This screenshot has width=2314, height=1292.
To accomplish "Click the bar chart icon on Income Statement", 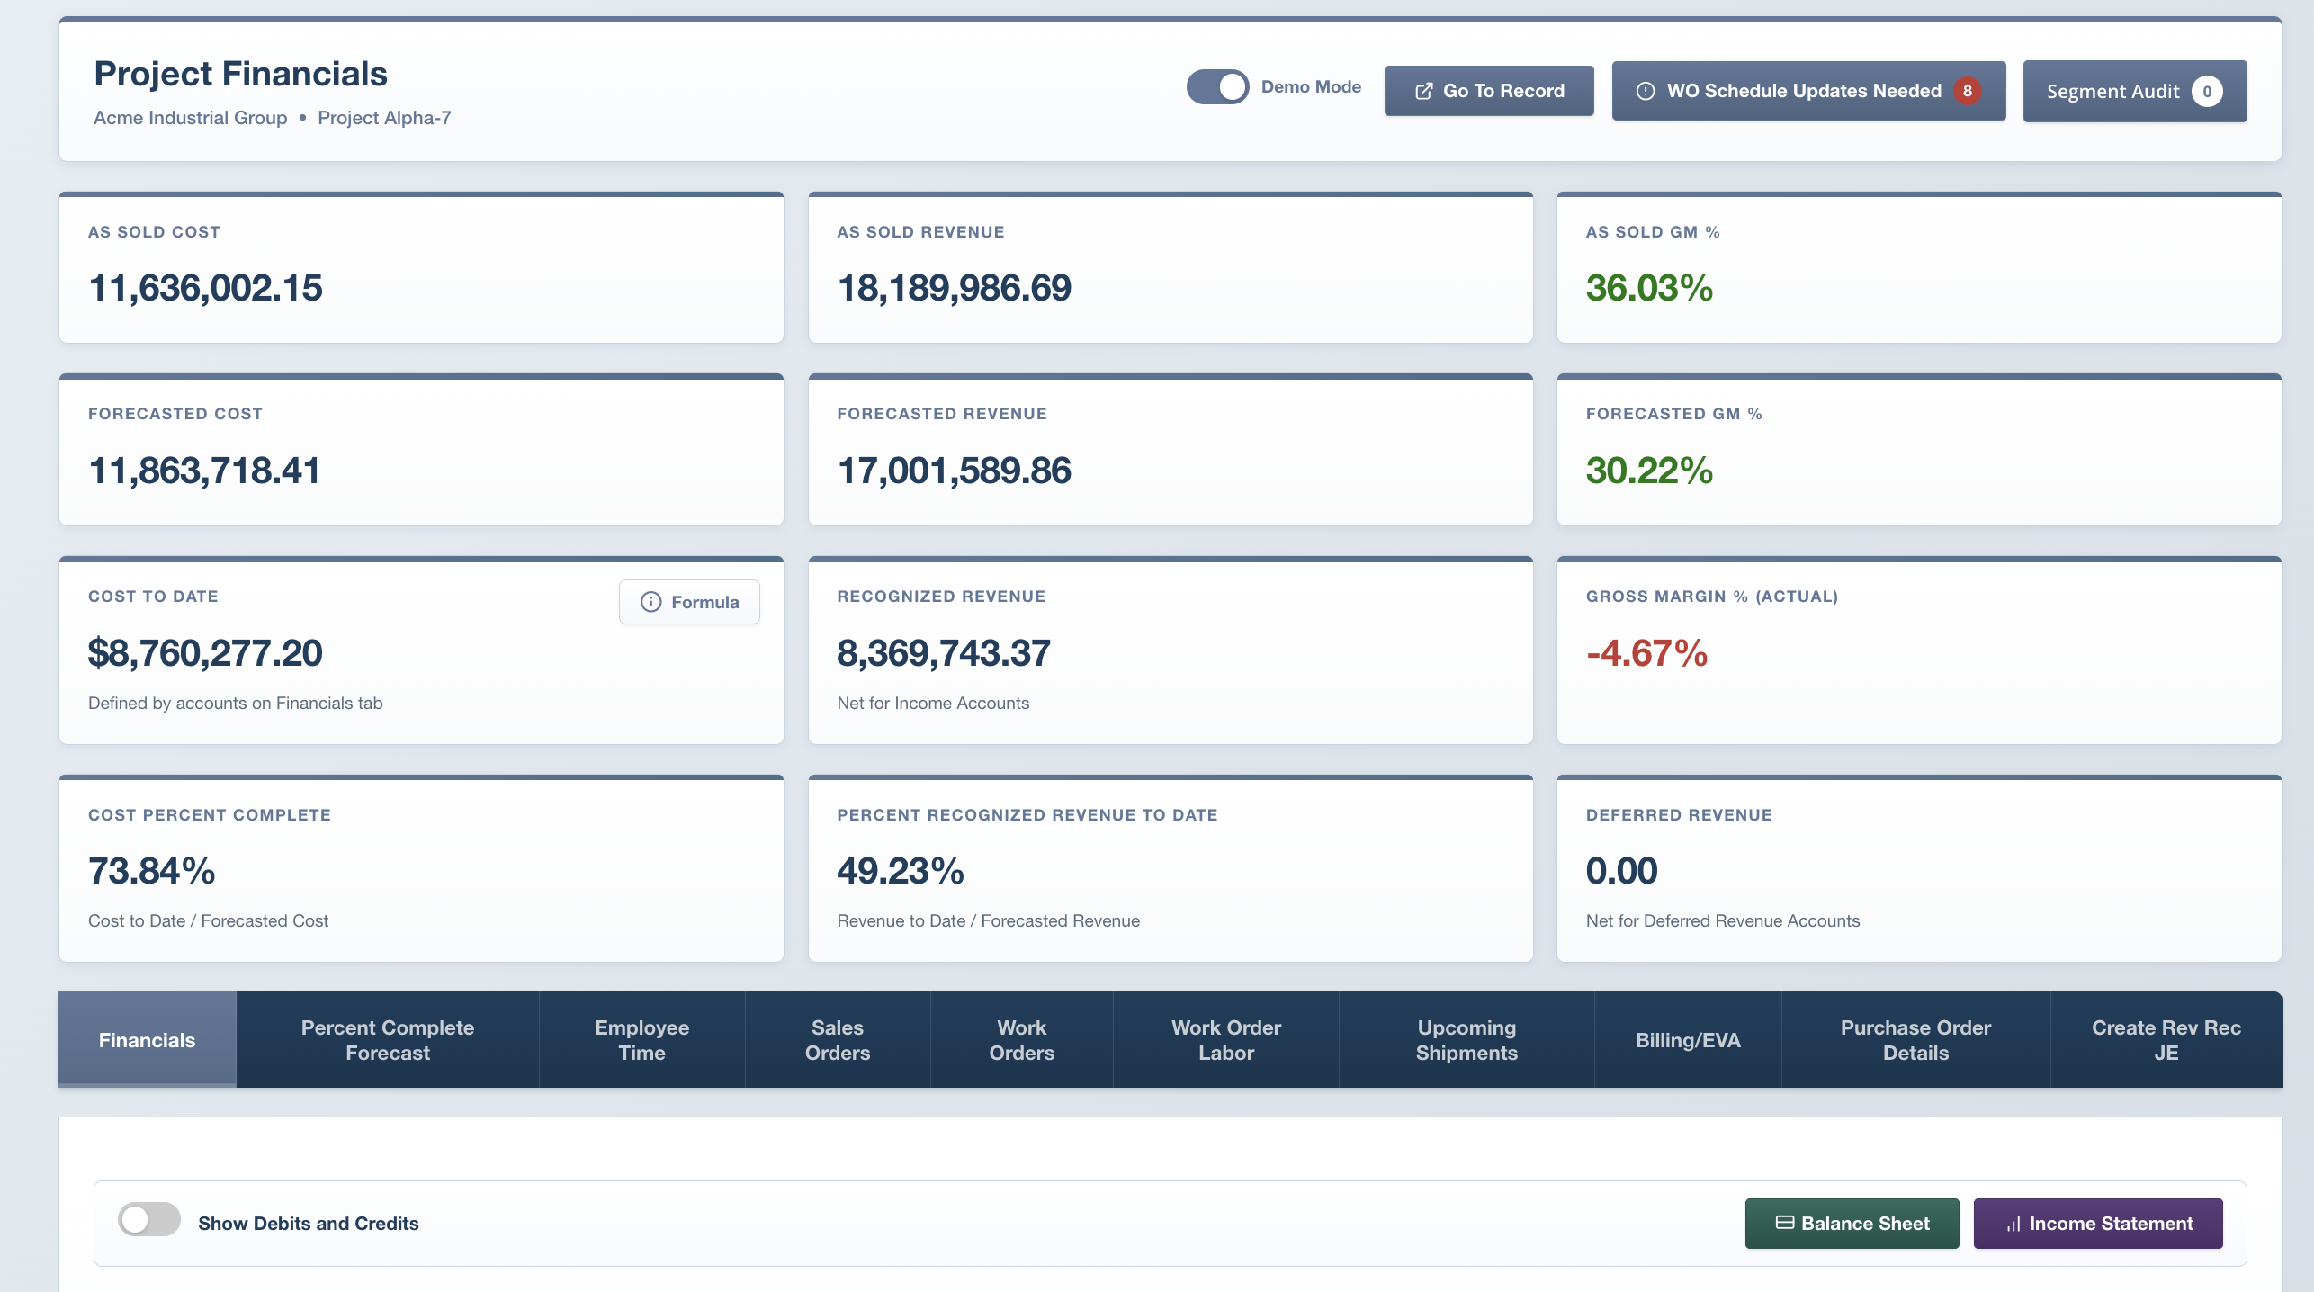I will pos(2013,1224).
